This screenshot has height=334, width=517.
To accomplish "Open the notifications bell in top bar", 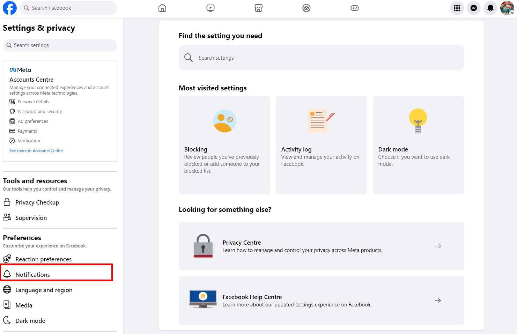I will [x=490, y=8].
